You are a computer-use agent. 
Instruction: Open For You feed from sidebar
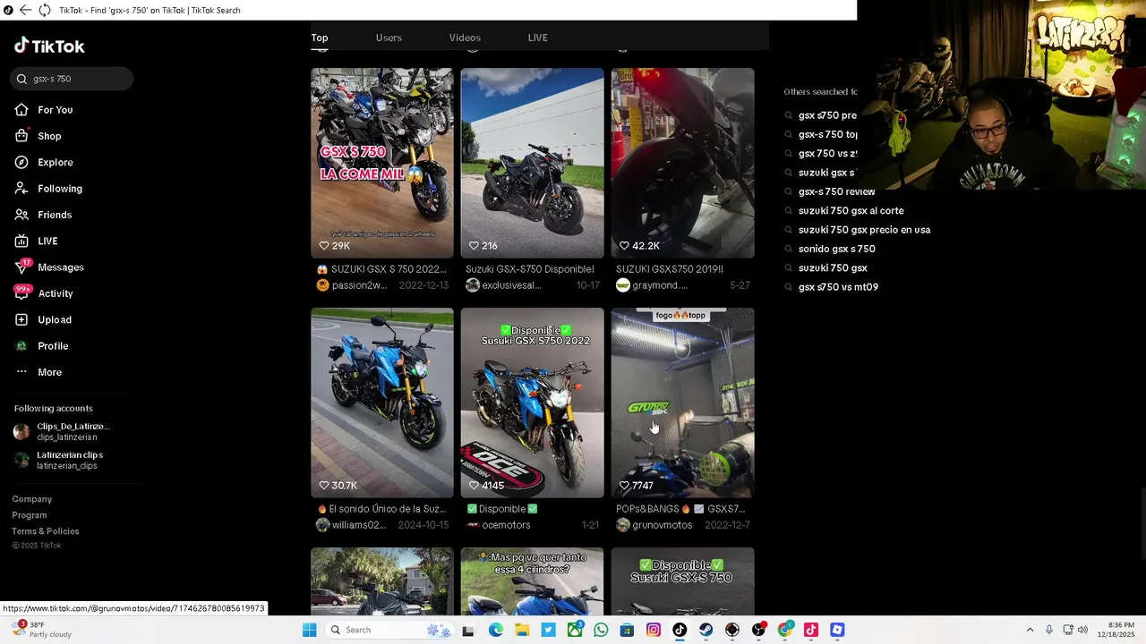point(44,110)
